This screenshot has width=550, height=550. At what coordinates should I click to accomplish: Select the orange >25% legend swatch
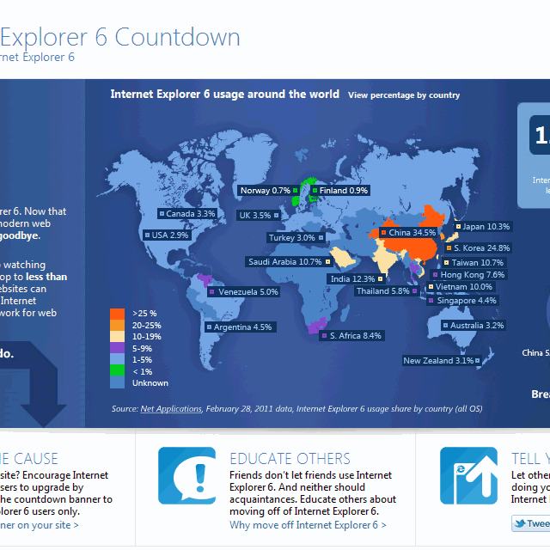tap(117, 314)
